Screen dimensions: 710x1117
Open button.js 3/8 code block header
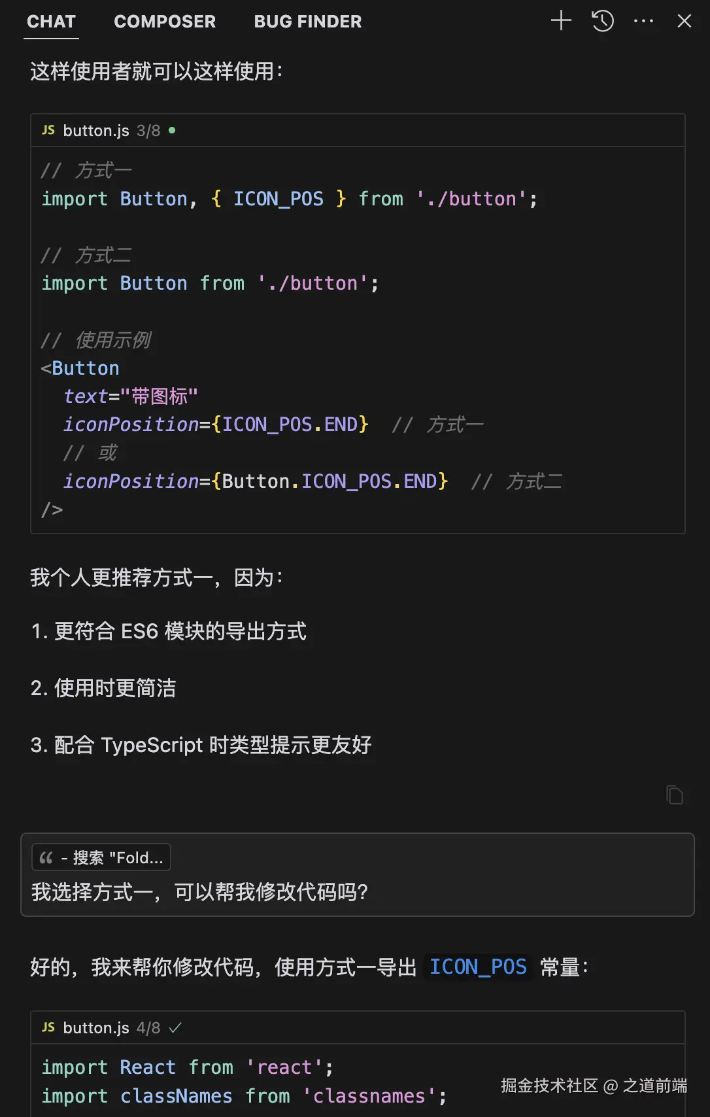(x=96, y=130)
